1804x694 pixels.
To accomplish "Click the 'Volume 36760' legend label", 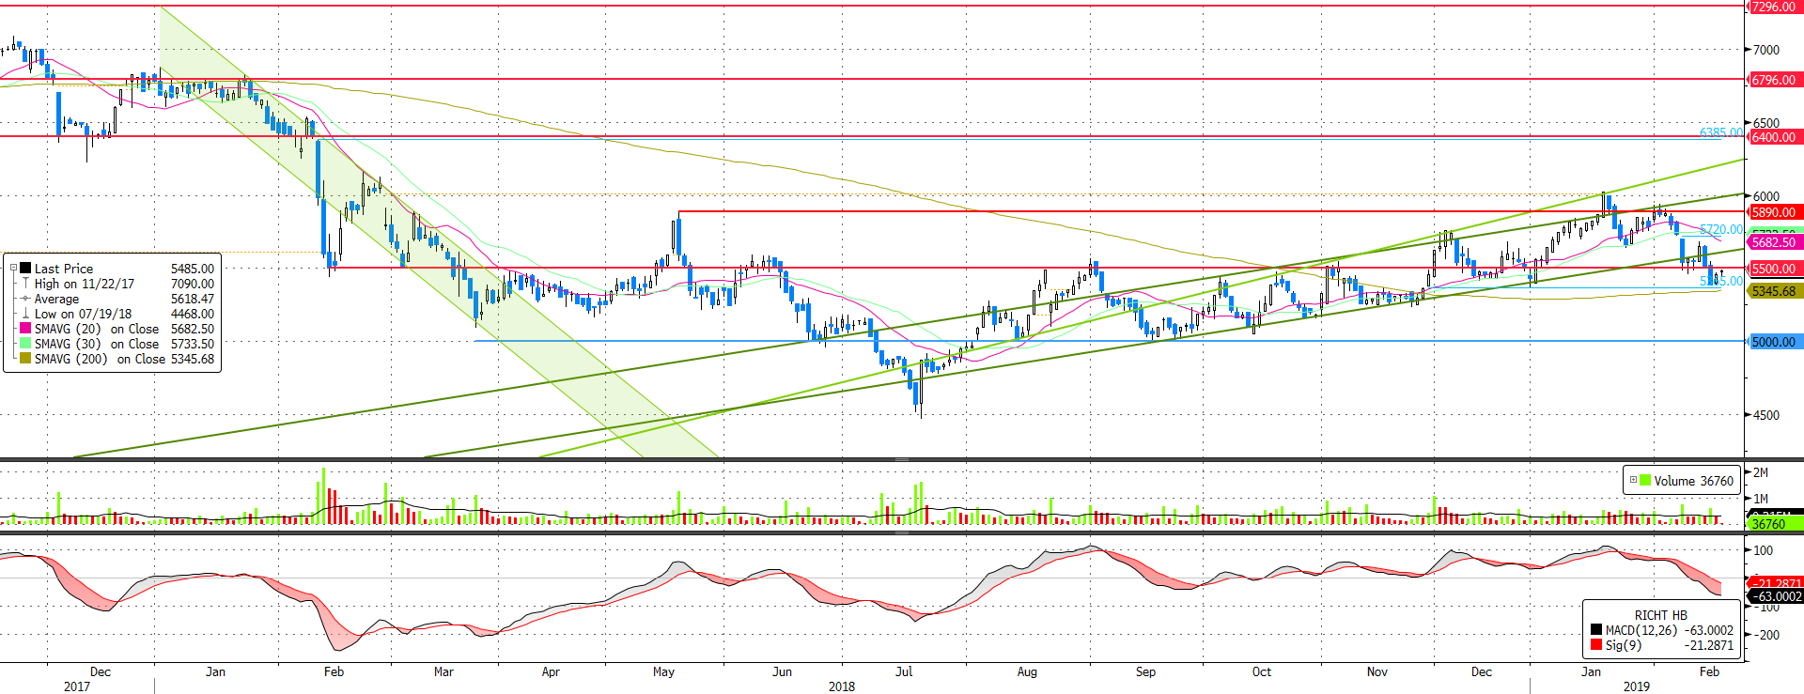I will 1693,481.
